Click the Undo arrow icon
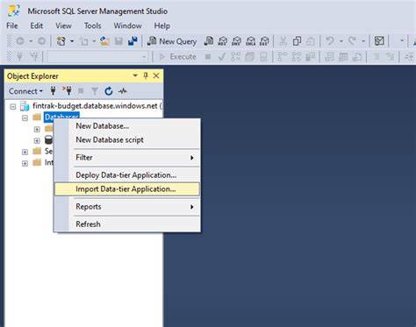 pyautogui.click(x=330, y=41)
